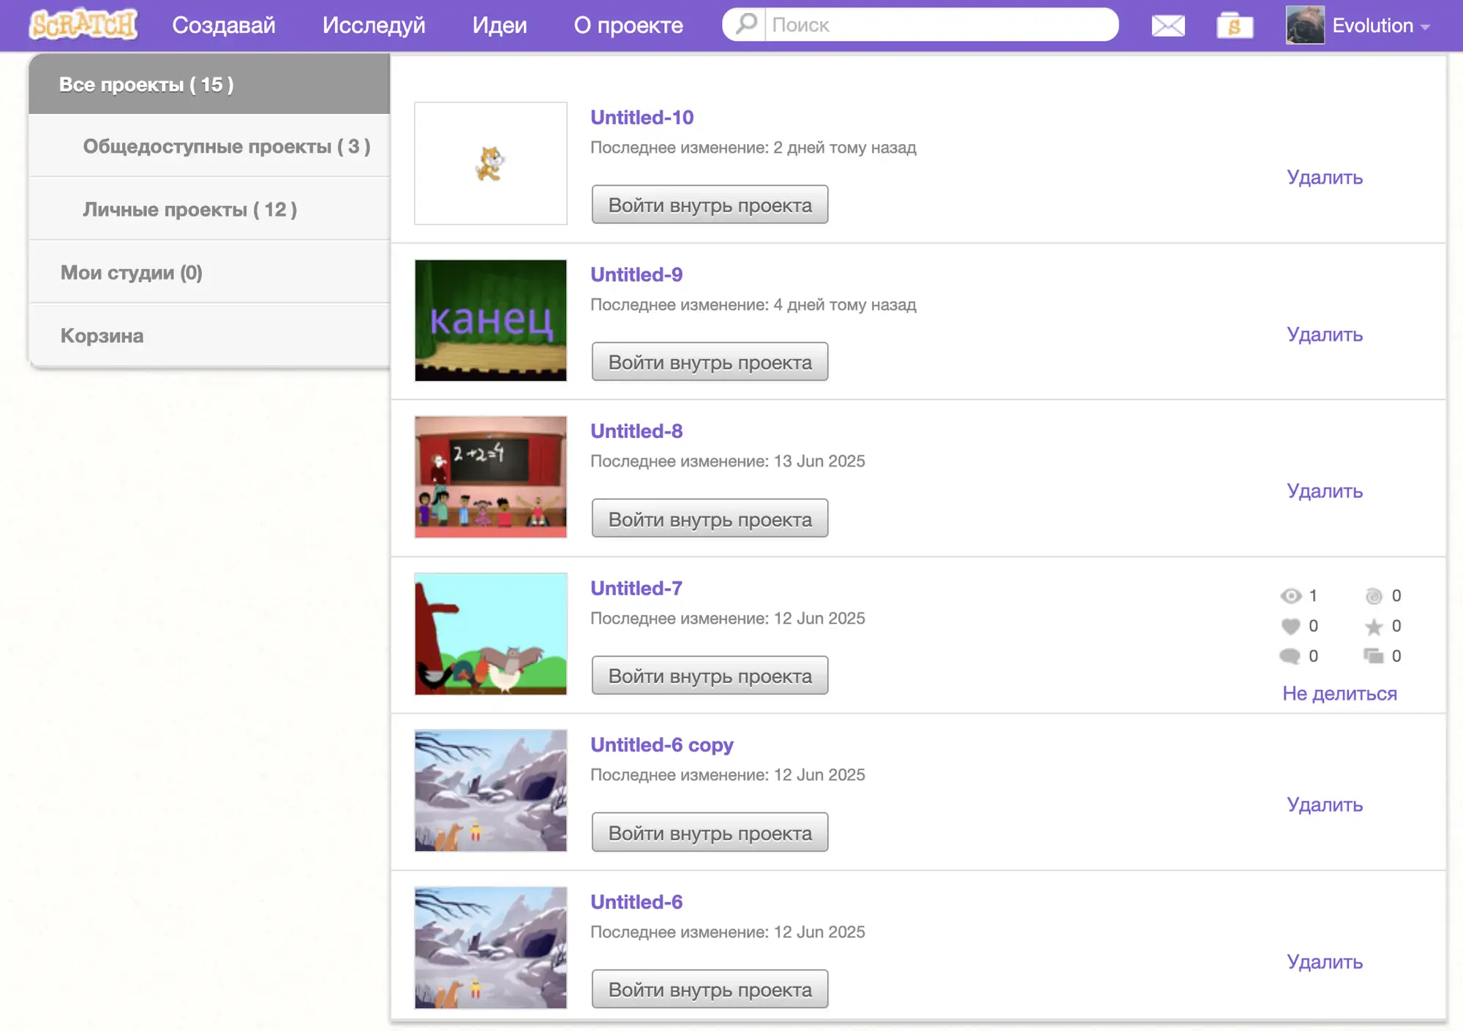The image size is (1463, 1031).
Task: Click Удалить for Untitled-9
Action: point(1325,335)
